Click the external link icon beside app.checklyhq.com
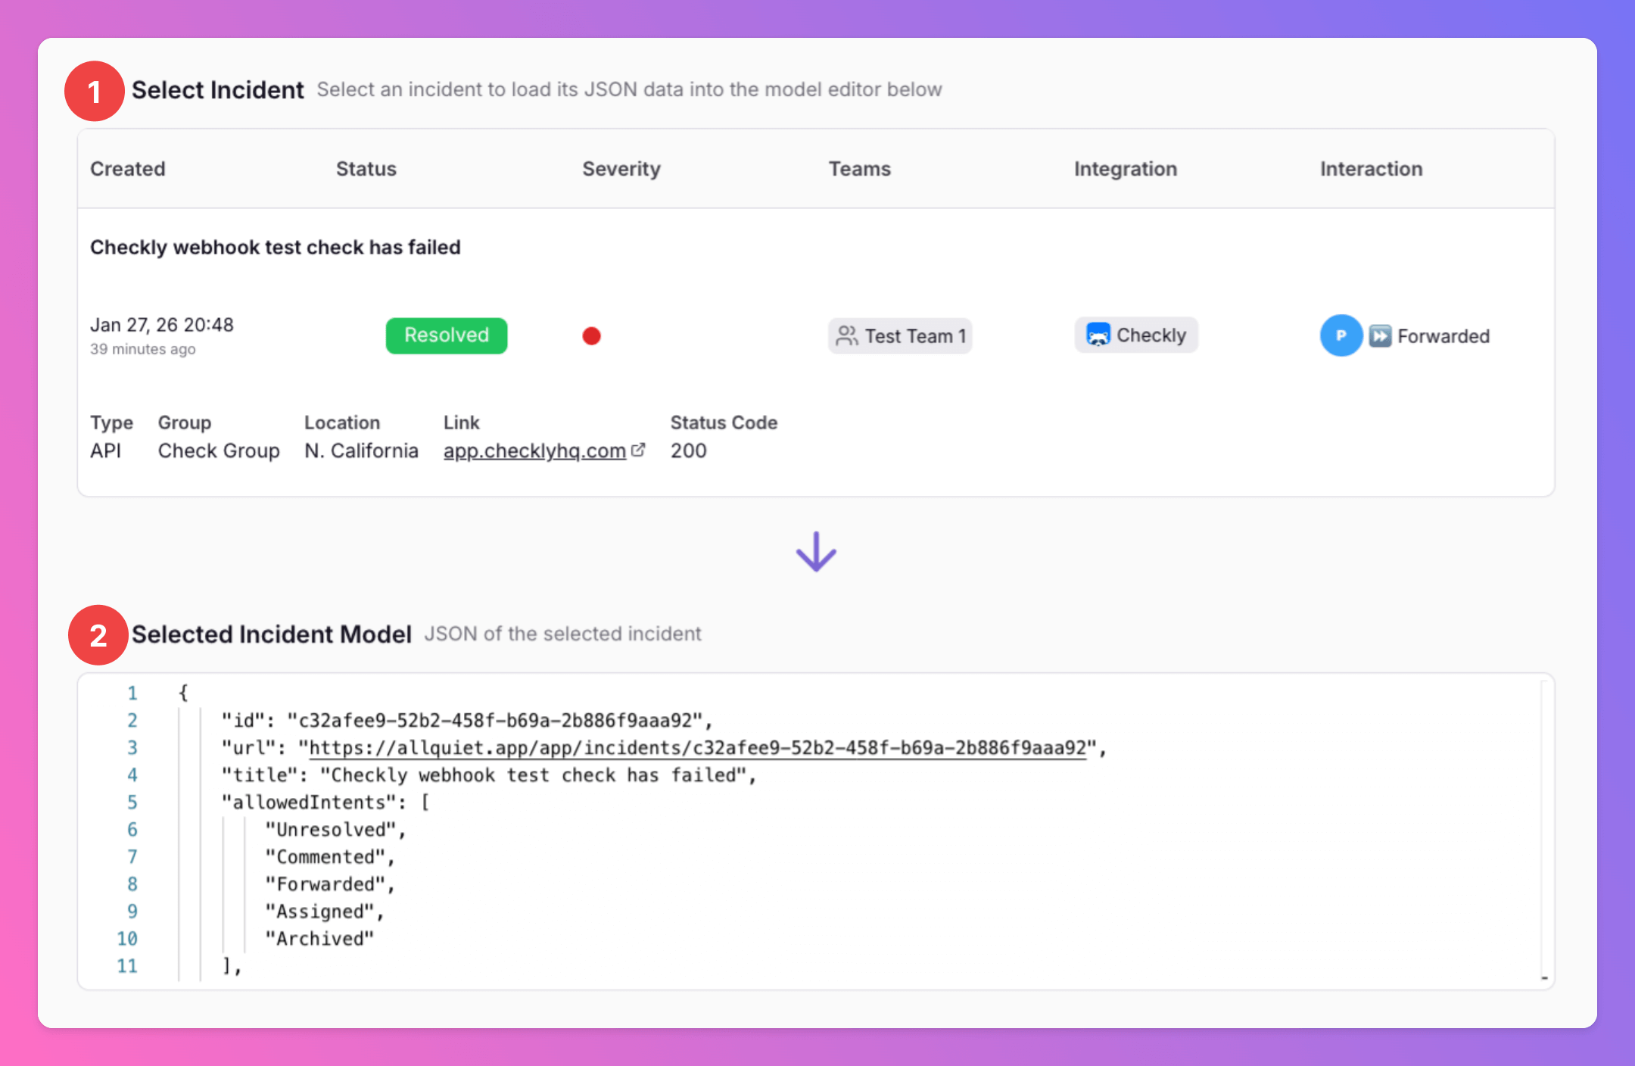Image resolution: width=1635 pixels, height=1066 pixels. click(638, 450)
